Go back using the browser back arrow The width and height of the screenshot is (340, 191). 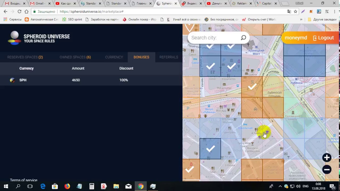(x=6, y=12)
